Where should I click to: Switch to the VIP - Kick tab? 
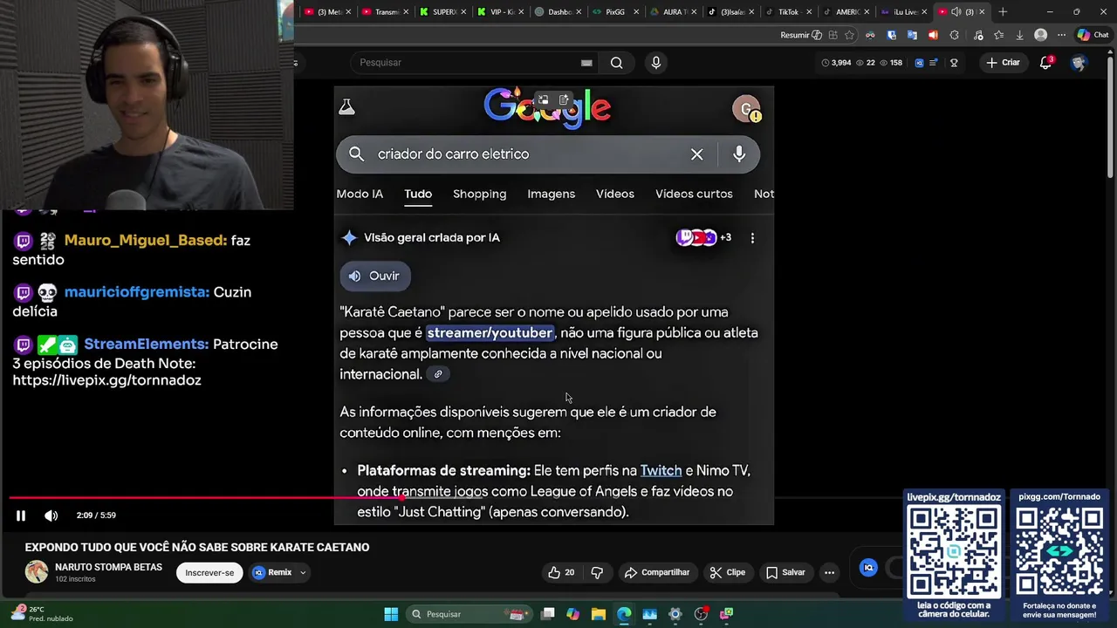click(x=500, y=11)
